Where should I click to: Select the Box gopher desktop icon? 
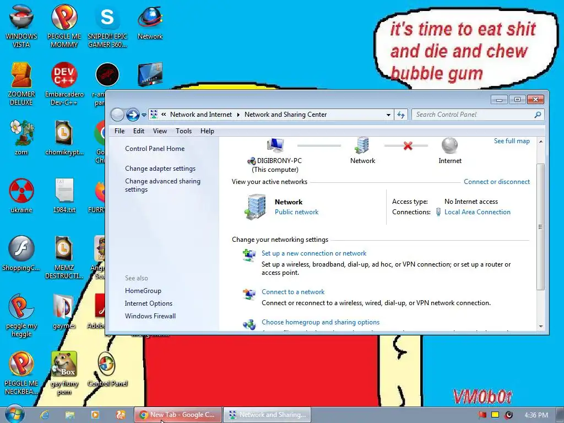coord(64,373)
